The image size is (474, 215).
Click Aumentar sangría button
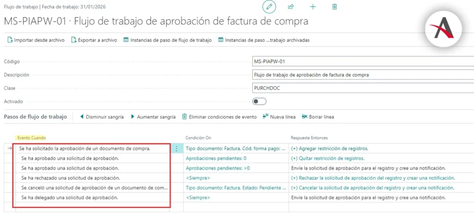[x=153, y=117]
